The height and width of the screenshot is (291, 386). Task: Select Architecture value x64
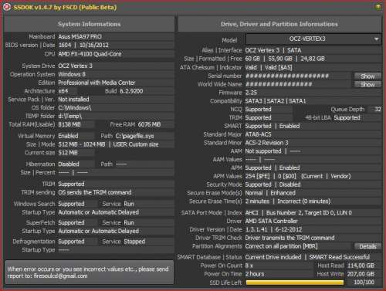(63, 91)
